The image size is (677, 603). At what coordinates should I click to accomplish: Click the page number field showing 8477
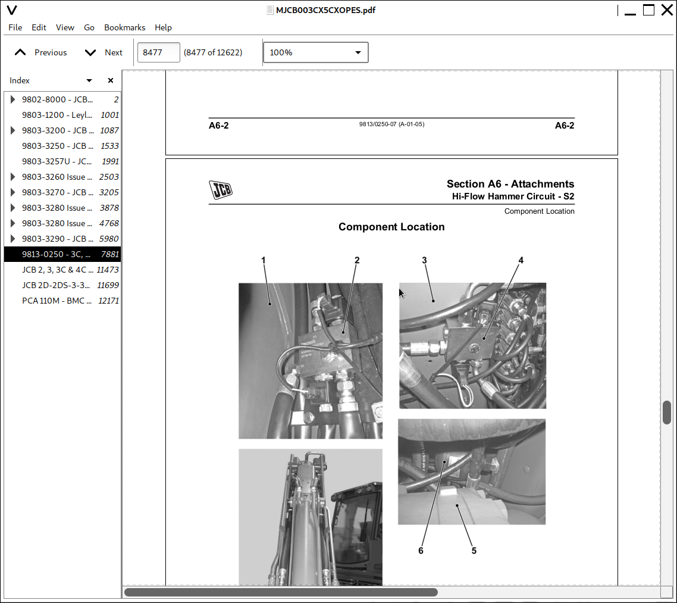pyautogui.click(x=158, y=52)
